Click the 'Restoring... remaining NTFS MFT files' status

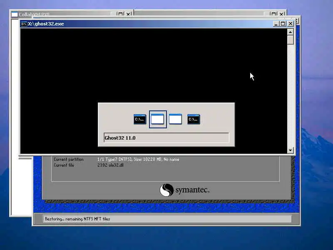(77, 219)
